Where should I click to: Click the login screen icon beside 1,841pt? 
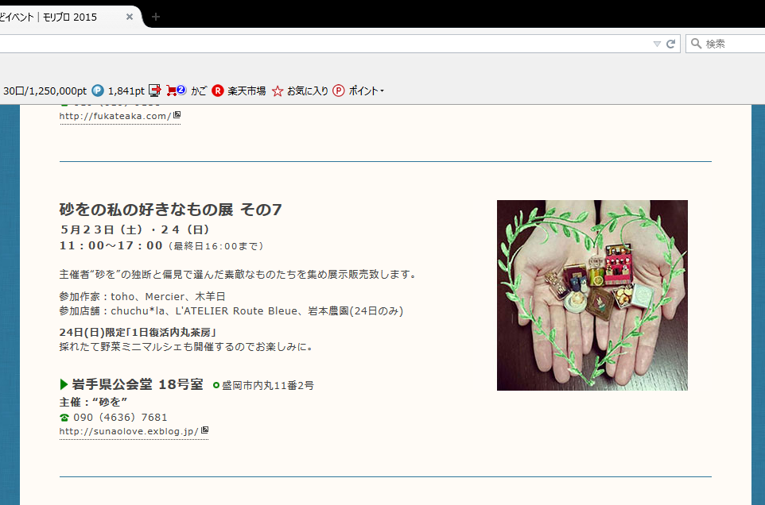tap(154, 91)
